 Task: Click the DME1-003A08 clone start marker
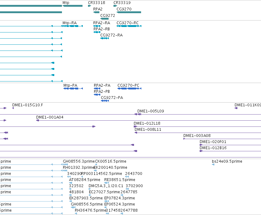pyautogui.click(x=184, y=139)
